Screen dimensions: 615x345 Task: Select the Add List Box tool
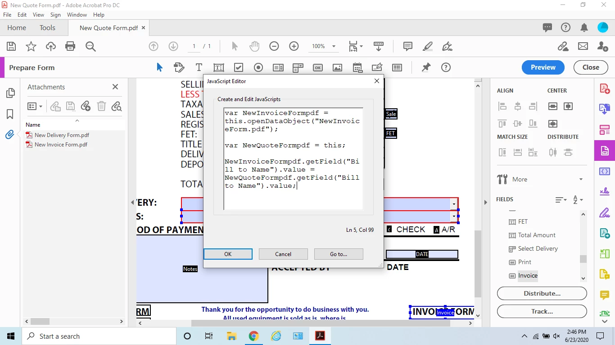(278, 67)
